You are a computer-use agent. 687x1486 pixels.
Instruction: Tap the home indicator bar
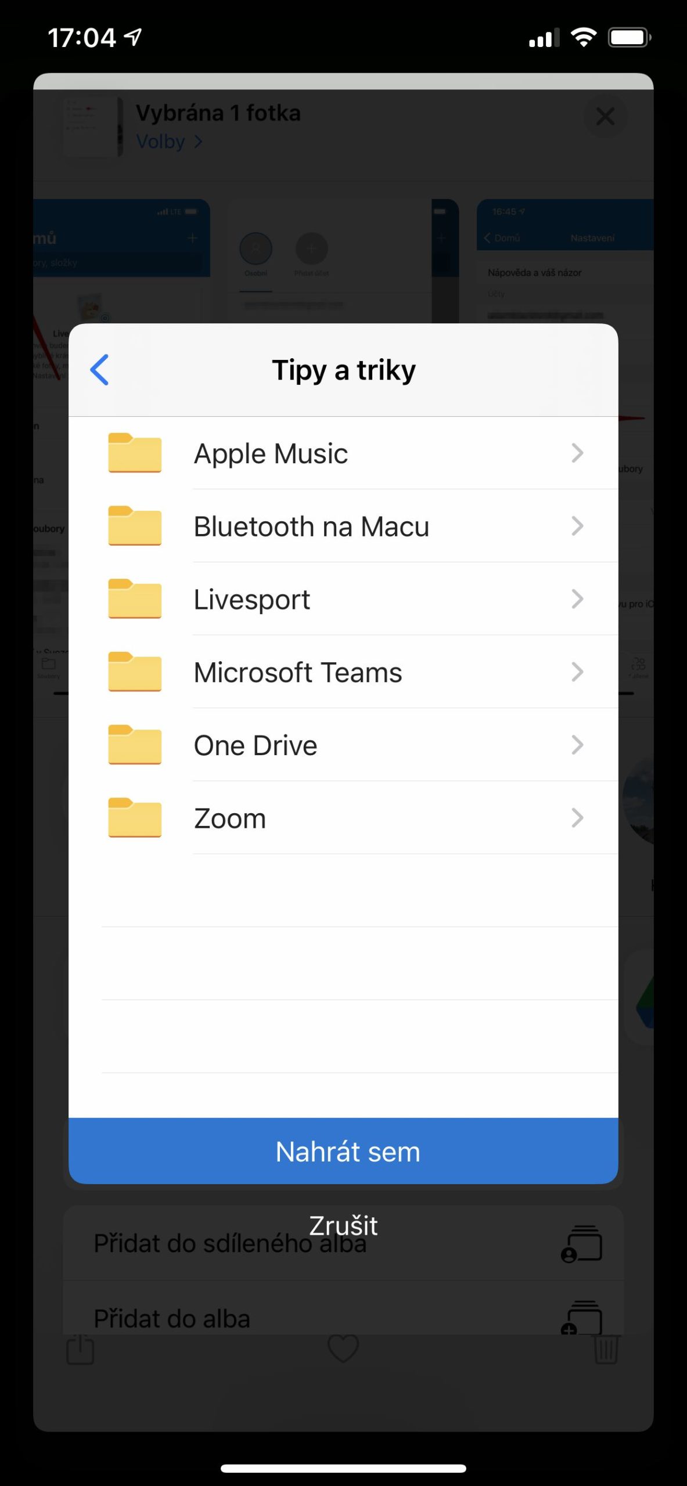click(343, 1468)
